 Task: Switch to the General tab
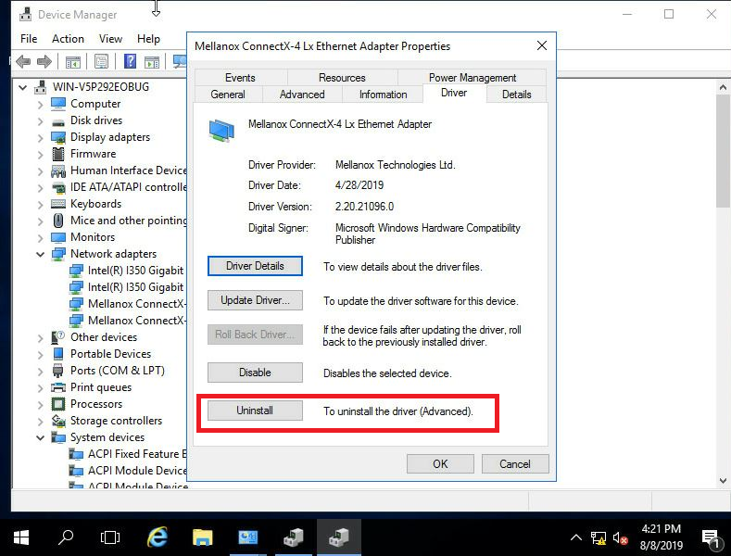[228, 95]
